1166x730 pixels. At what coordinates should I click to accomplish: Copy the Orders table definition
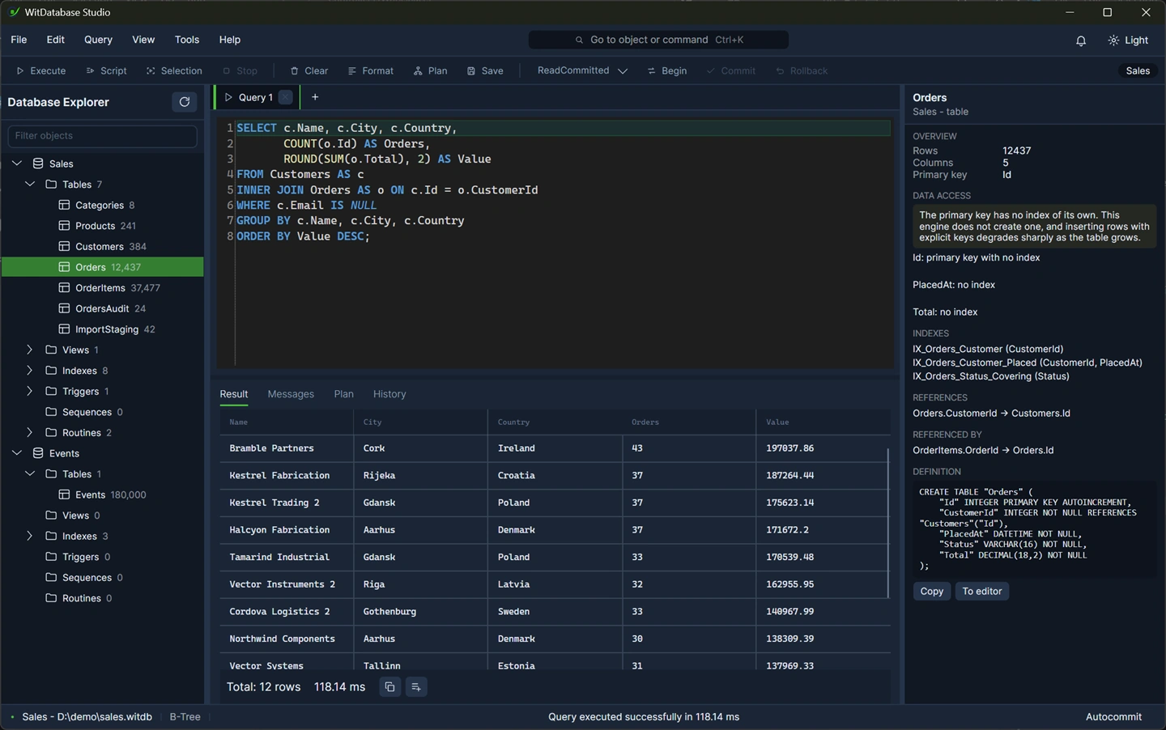coord(932,592)
